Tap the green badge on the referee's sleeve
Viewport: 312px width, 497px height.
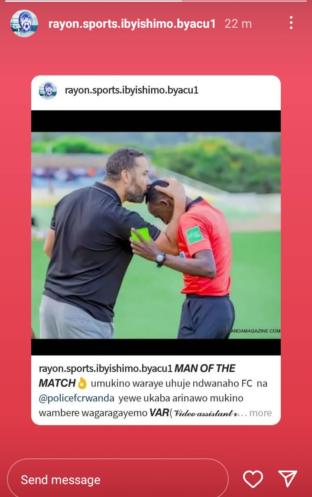point(194,235)
